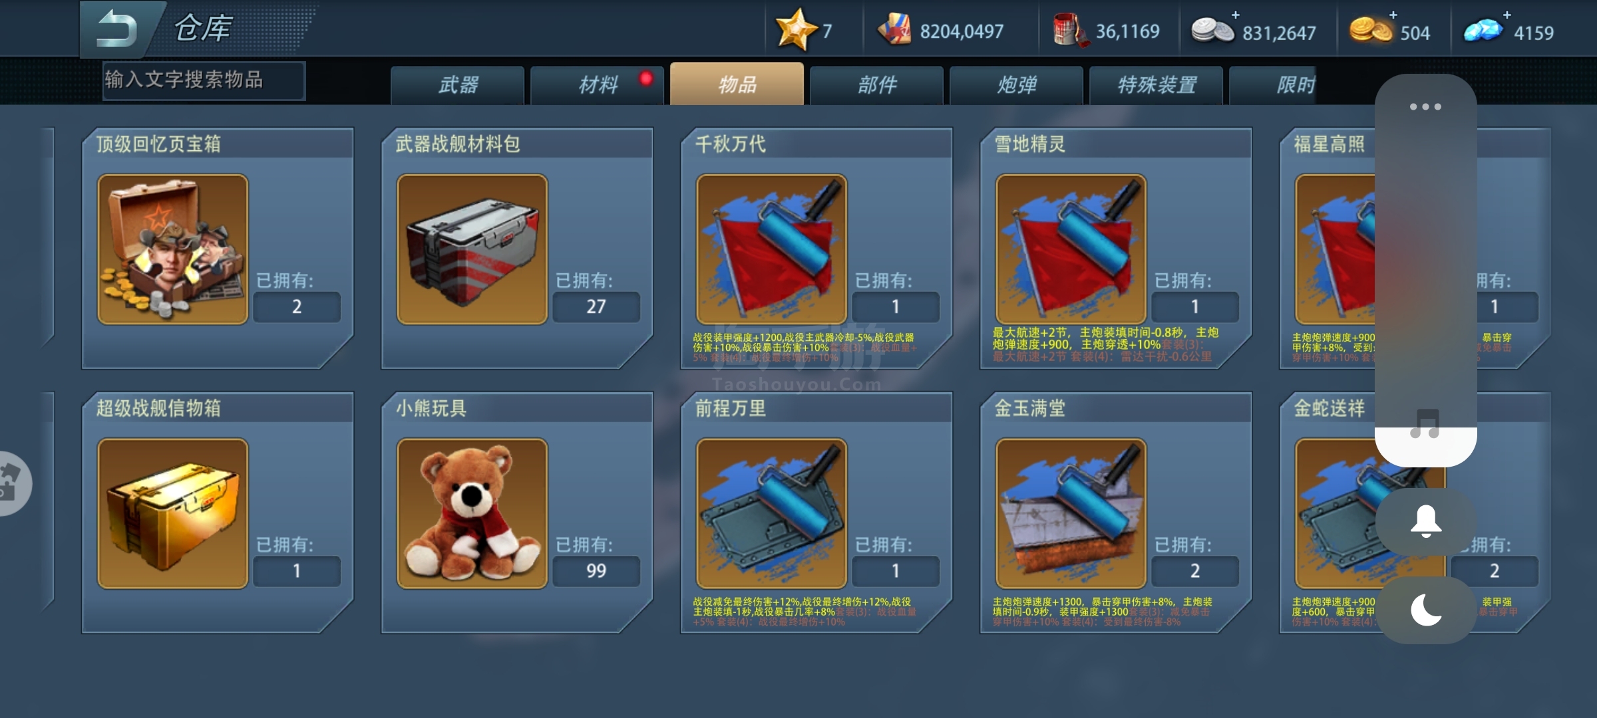
Task: Expand the three-dots volume panel options
Action: (x=1425, y=106)
